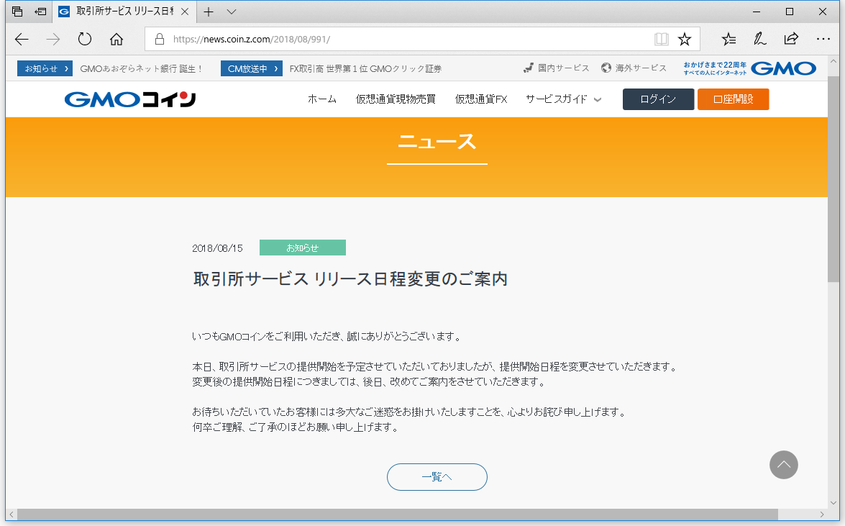The width and height of the screenshot is (845, 526).
Task: Reload the page with the refresh icon
Action: pos(84,39)
